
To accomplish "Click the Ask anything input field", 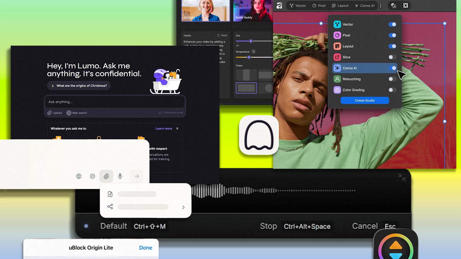I will point(114,102).
